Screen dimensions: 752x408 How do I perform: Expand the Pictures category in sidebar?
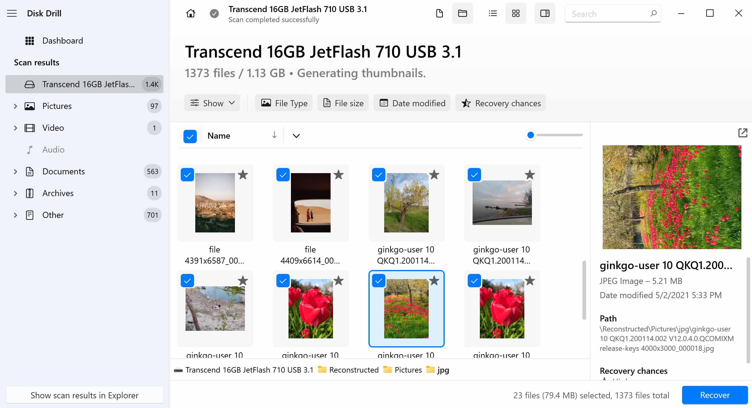14,106
